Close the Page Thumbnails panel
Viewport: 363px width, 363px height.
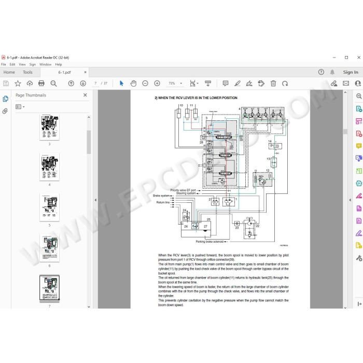pyautogui.click(x=85, y=95)
